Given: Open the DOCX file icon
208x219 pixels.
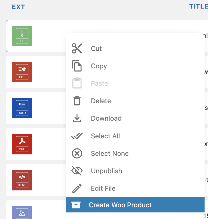Looking at the screenshot, I should pyautogui.click(x=22, y=108).
